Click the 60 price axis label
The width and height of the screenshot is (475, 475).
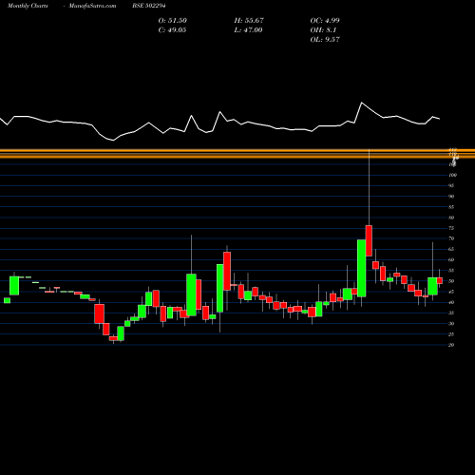click(451, 260)
